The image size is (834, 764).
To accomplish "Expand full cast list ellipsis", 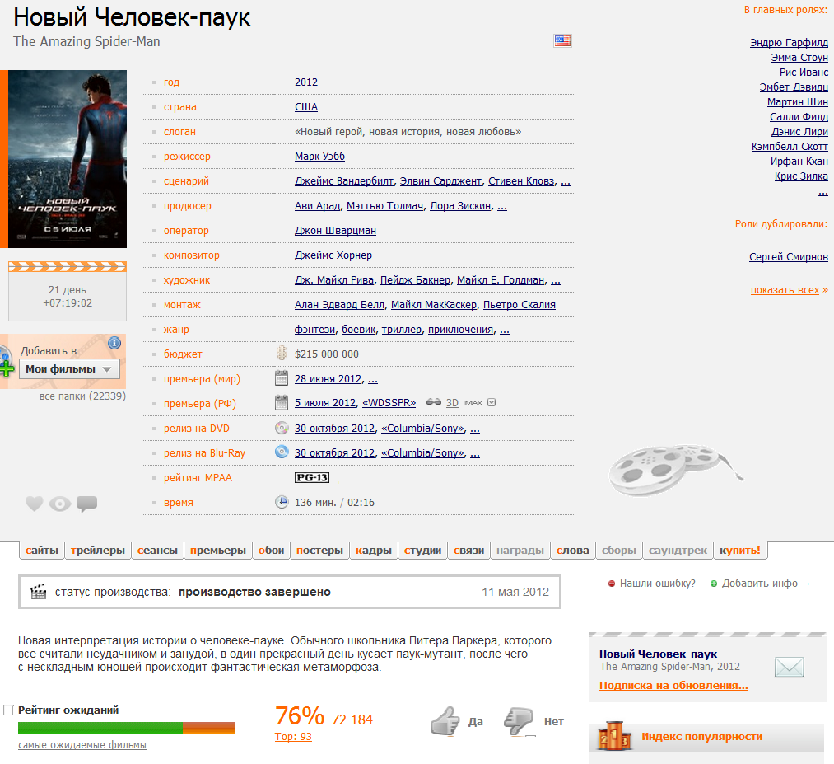I will pyautogui.click(x=822, y=191).
